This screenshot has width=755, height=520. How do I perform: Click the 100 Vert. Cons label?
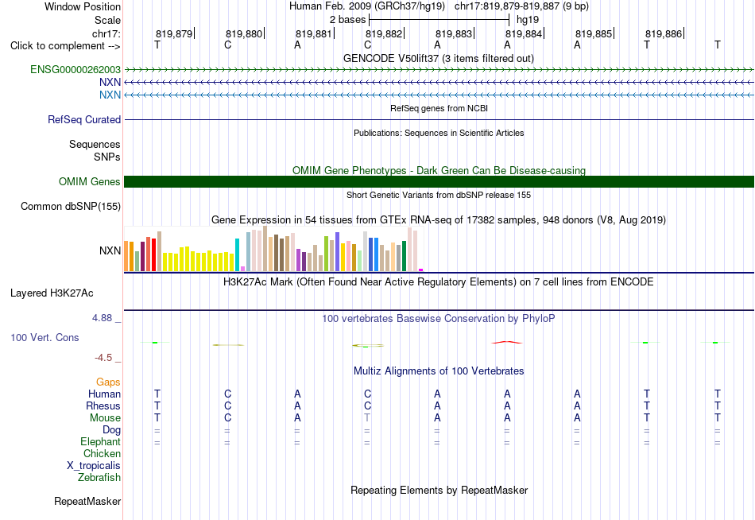point(45,337)
